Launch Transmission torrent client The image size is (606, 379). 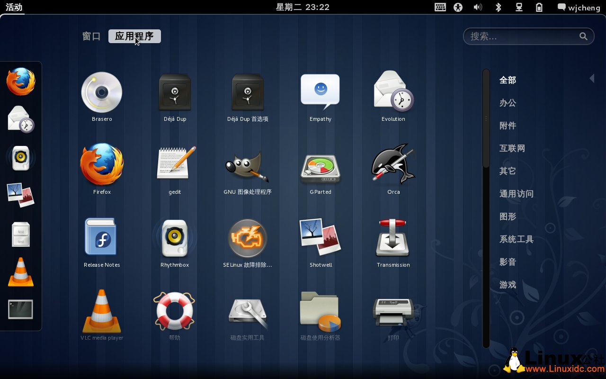coord(393,239)
